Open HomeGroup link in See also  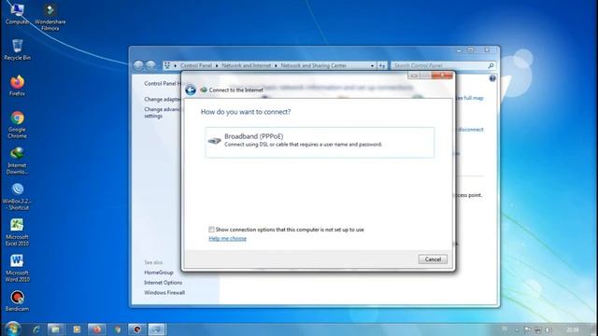click(159, 273)
